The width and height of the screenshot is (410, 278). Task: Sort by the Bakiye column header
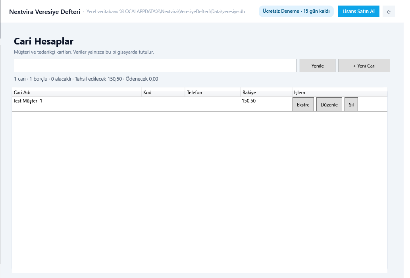pos(266,92)
